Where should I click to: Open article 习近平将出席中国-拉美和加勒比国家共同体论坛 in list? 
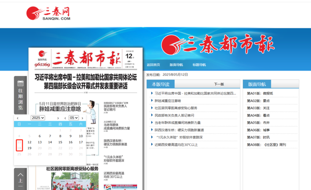[195, 93]
